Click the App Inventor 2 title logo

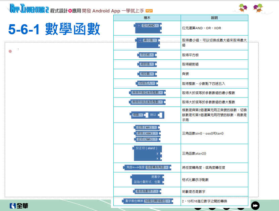(x=29, y=9)
